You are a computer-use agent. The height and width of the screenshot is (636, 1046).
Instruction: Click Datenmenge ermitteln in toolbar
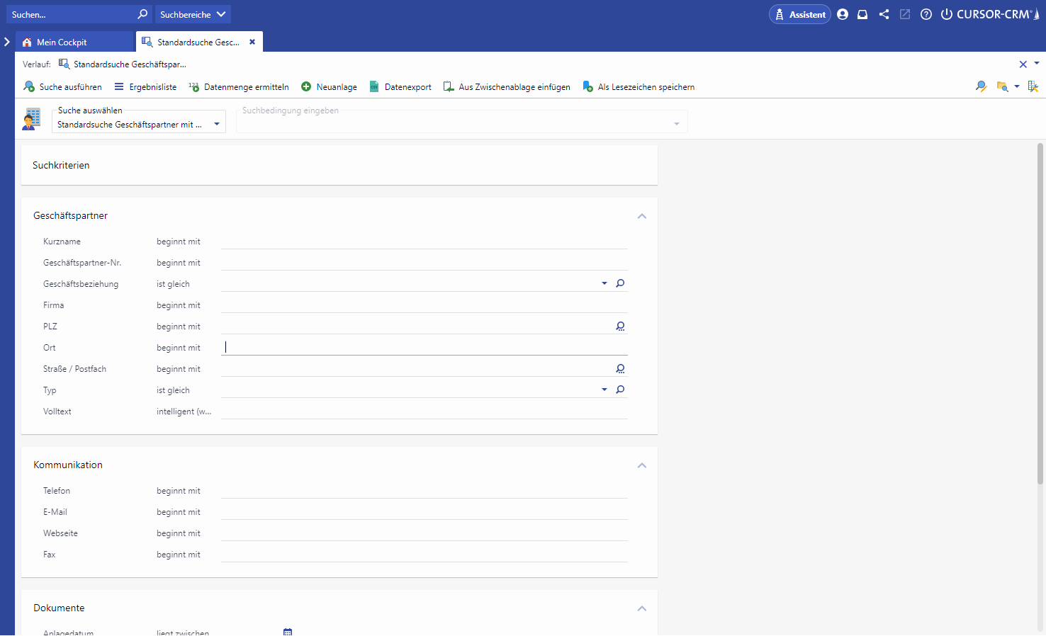click(239, 86)
